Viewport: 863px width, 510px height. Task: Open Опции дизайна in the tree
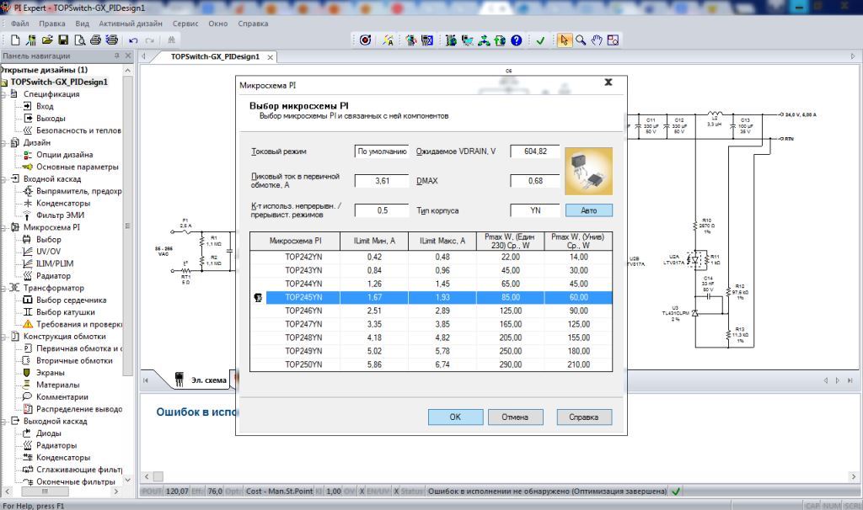pyautogui.click(x=64, y=154)
